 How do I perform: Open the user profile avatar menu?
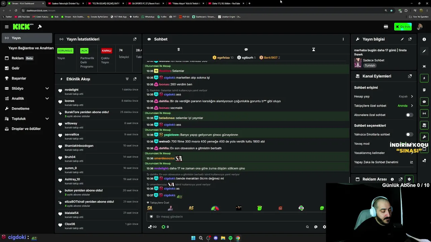tap(420, 27)
